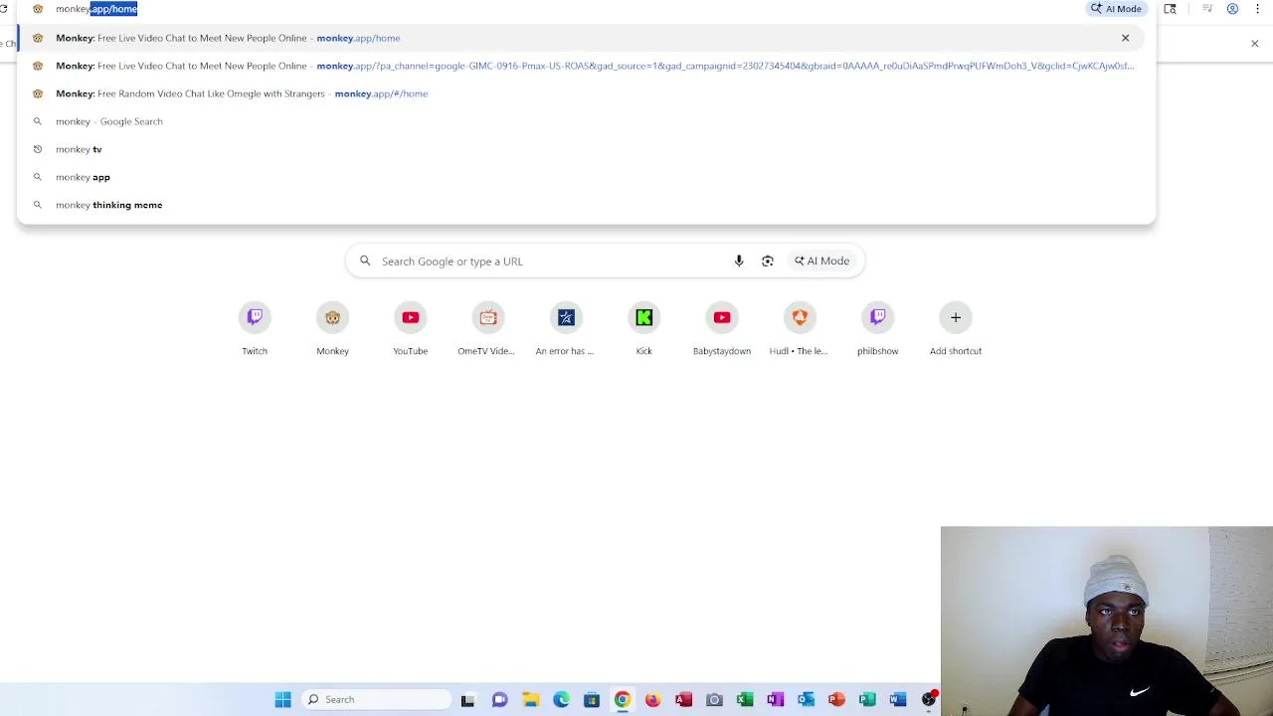Click the webcam overlay video
Image resolution: width=1273 pixels, height=716 pixels.
(1107, 621)
